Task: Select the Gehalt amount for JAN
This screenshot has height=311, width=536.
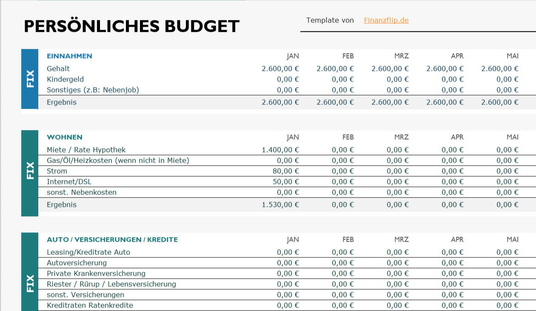Action: (280, 69)
